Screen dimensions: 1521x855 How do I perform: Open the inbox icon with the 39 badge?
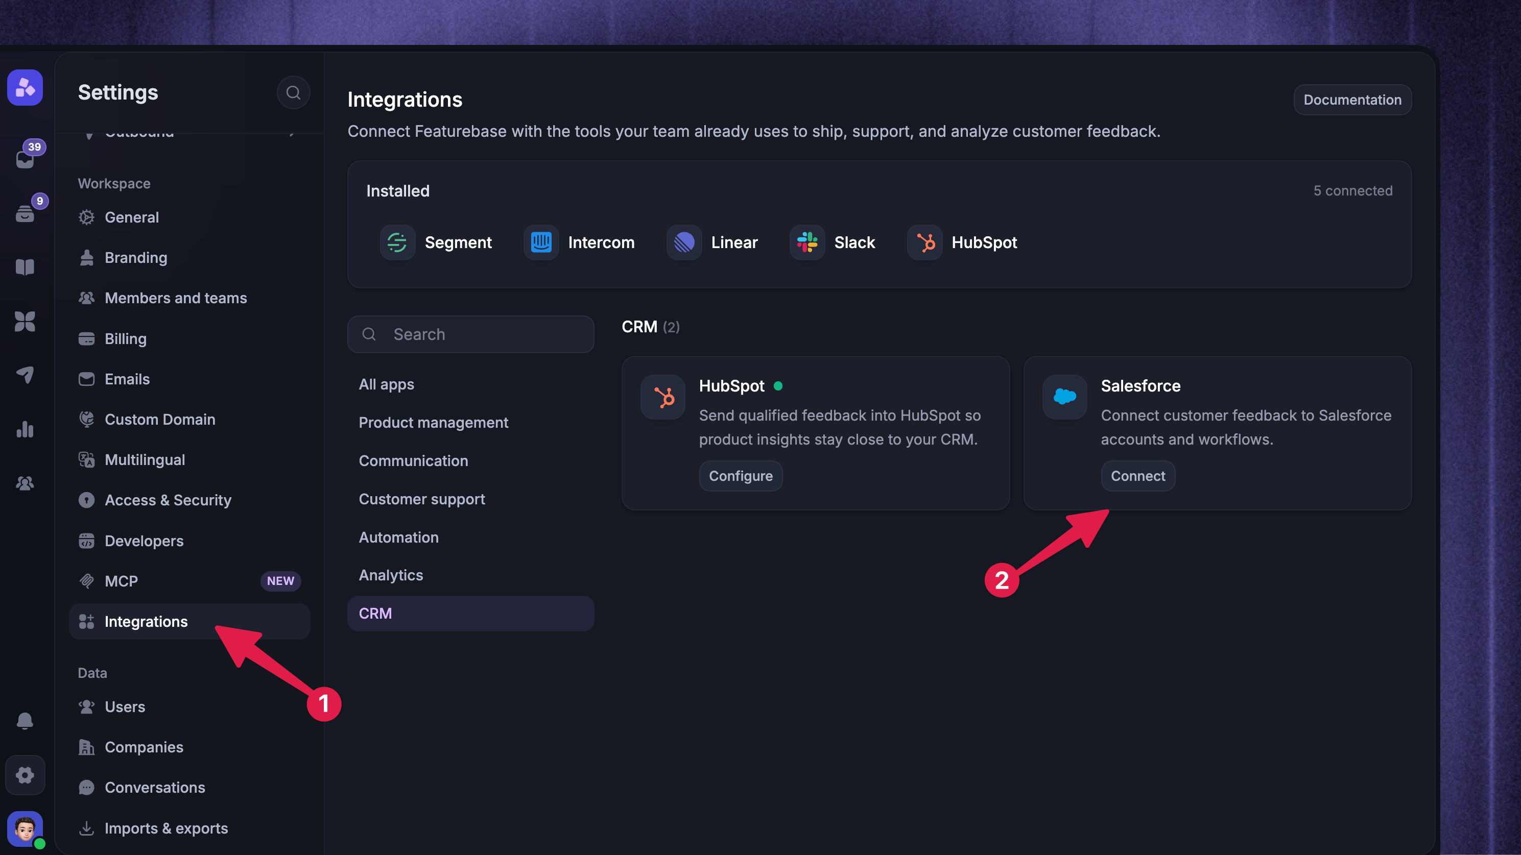click(x=25, y=158)
